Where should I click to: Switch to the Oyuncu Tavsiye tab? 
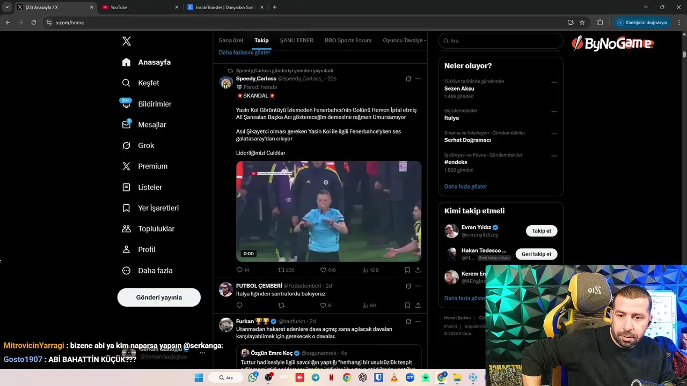[x=404, y=41]
